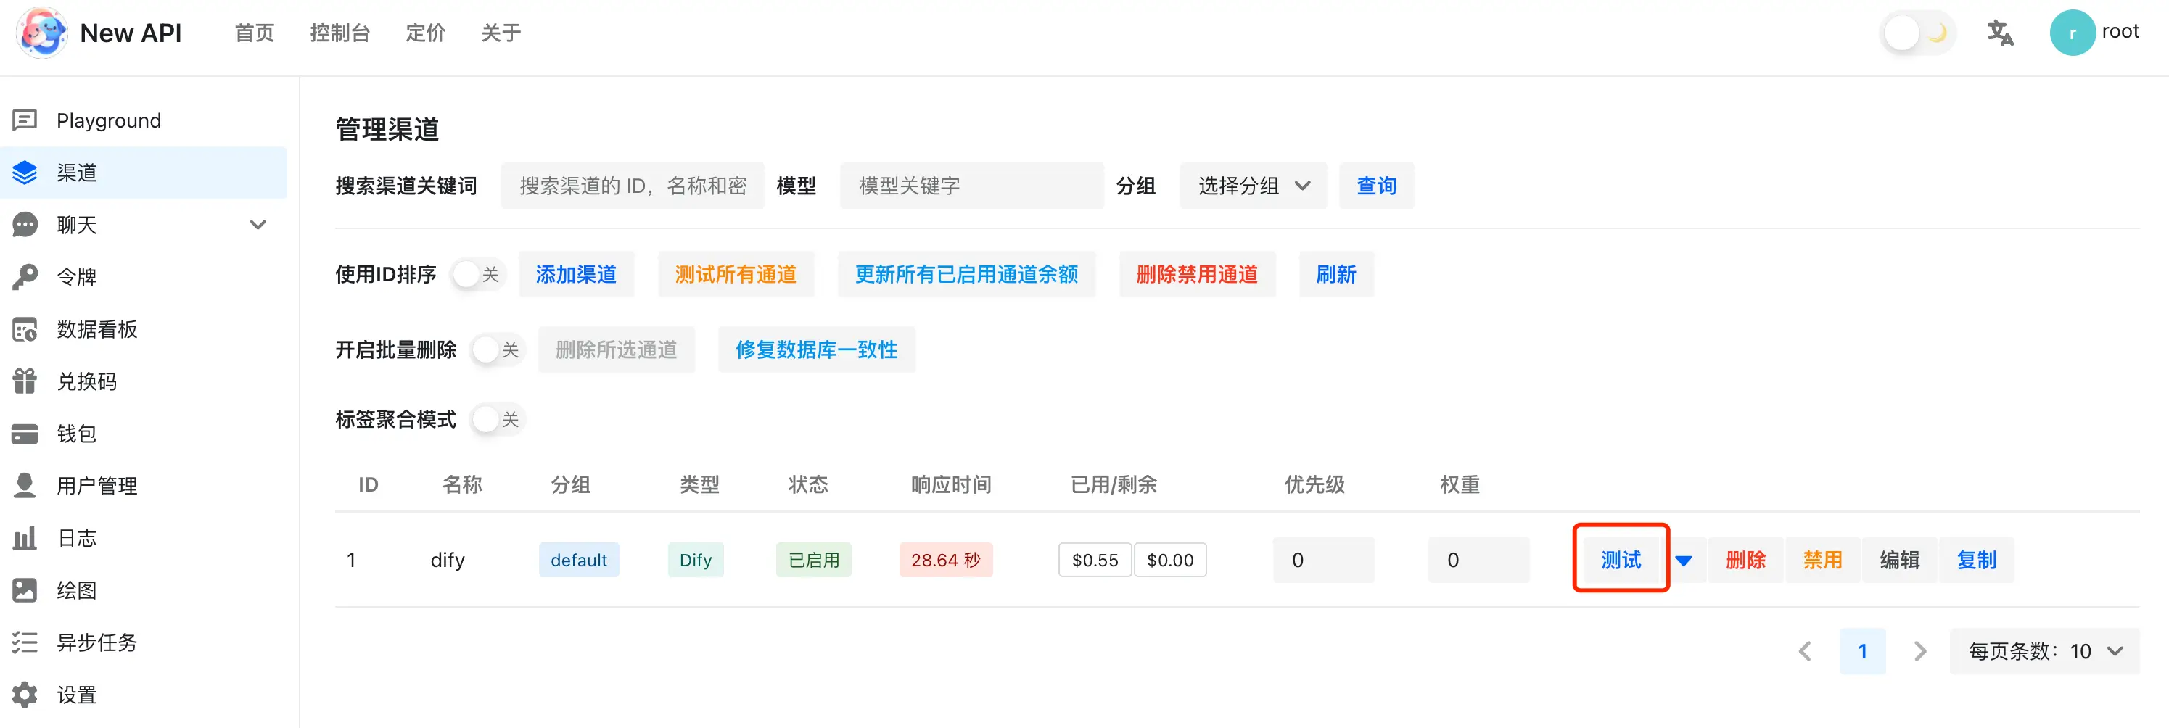Click 复制 button for dify channel

click(1976, 561)
